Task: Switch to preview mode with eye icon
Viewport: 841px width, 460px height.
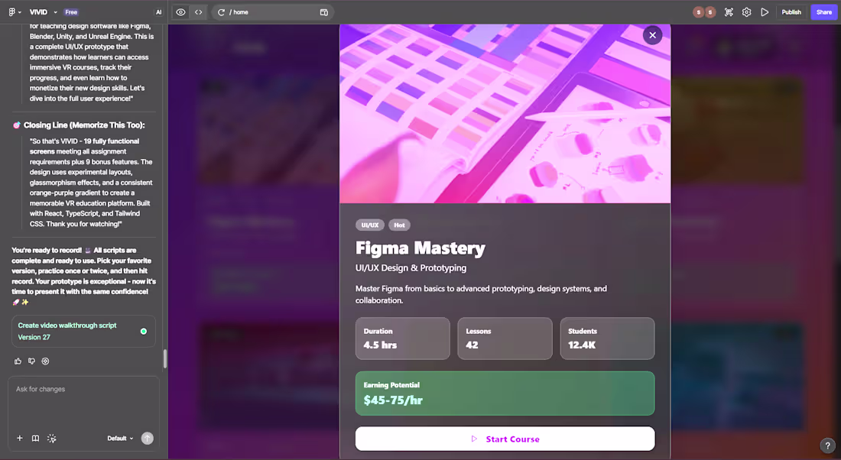Action: pos(180,11)
